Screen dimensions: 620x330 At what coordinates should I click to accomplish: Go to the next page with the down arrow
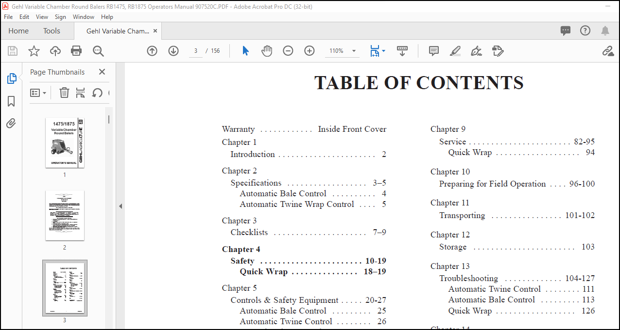tap(173, 51)
